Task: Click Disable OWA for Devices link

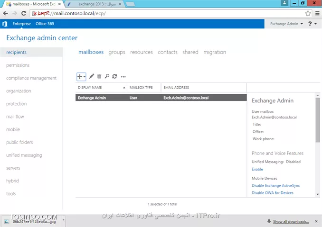Action: [x=273, y=193]
